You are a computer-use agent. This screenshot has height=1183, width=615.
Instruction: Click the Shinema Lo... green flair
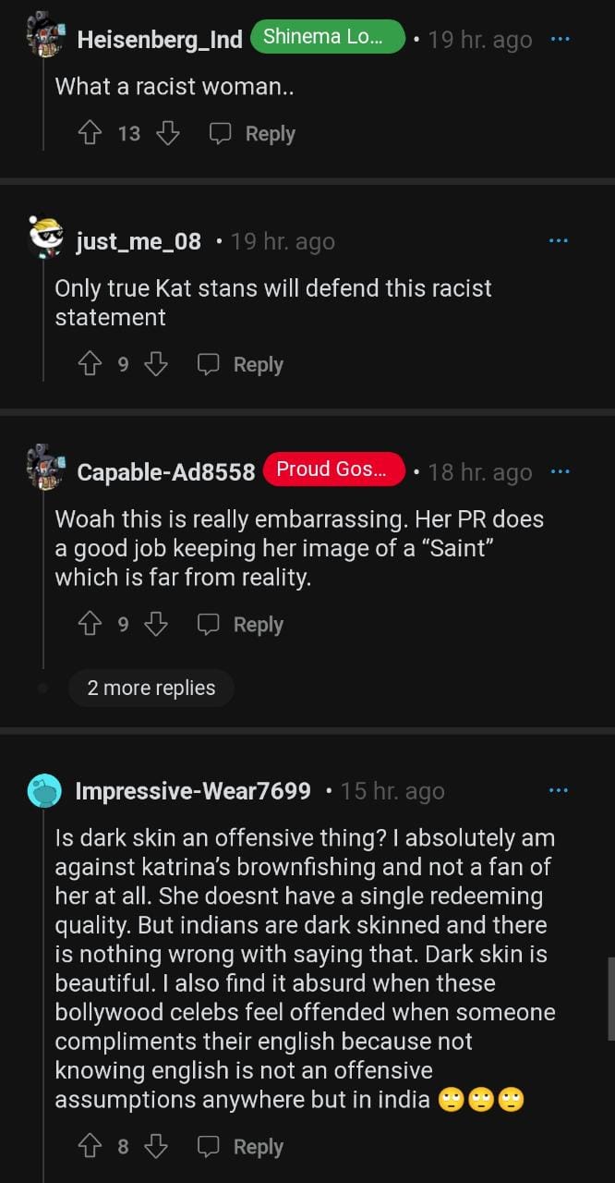328,37
